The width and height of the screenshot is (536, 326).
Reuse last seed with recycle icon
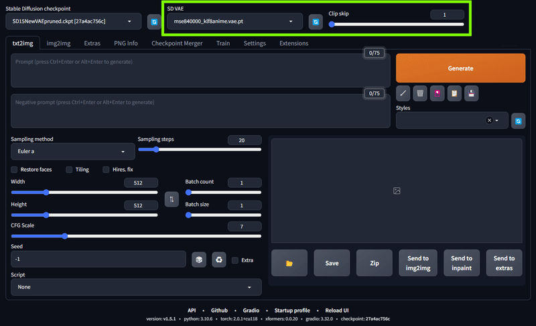[x=219, y=260]
